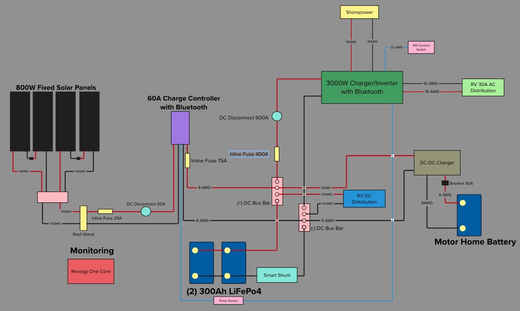Select the red Renogy One Core box

coord(91,271)
